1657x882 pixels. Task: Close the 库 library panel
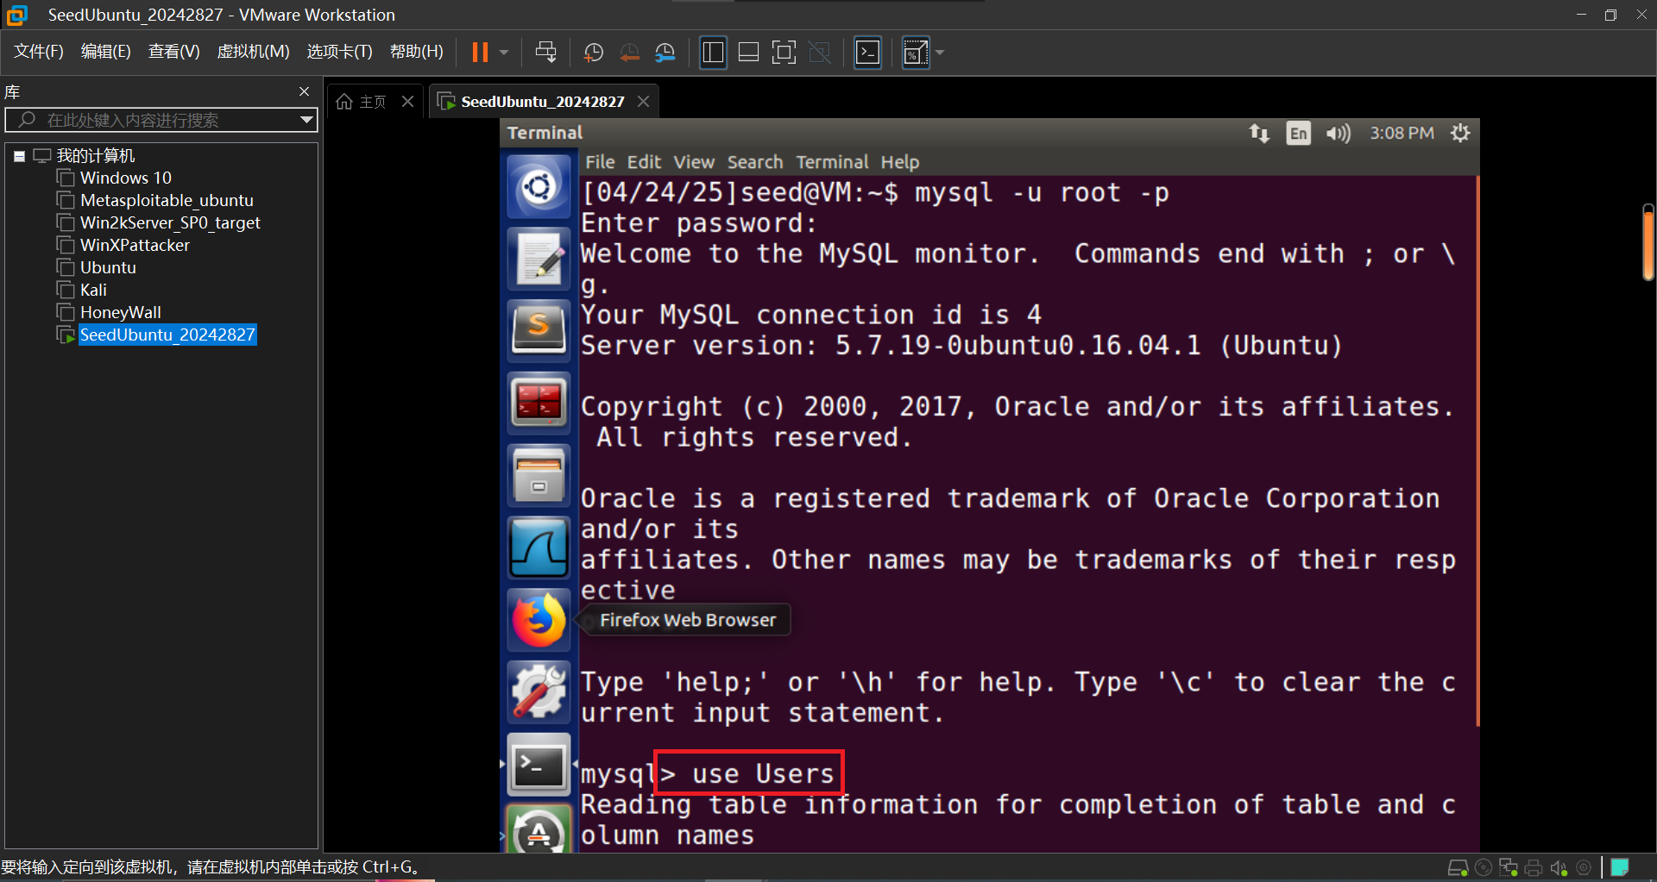(304, 91)
